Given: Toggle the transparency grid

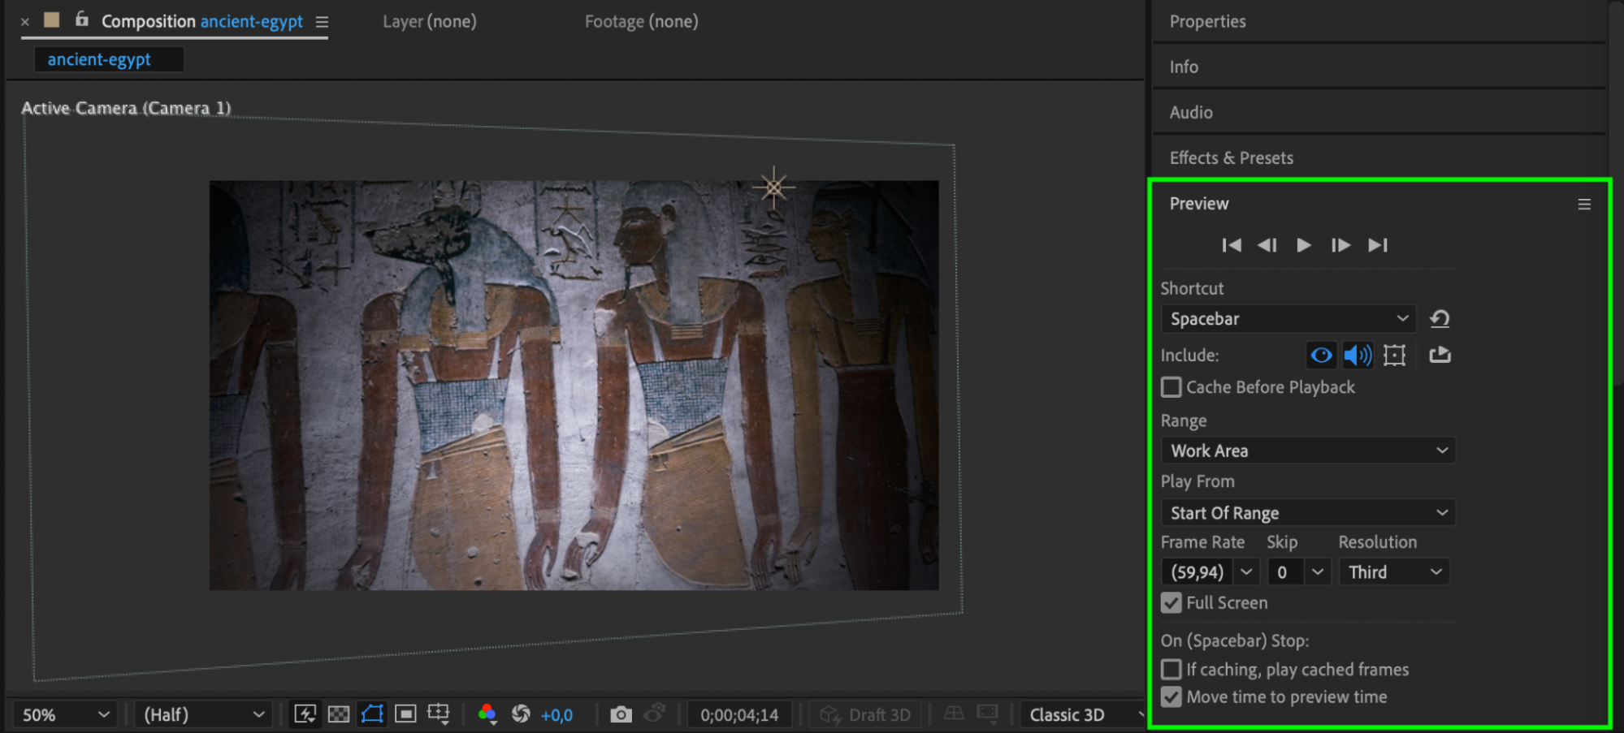Looking at the screenshot, I should click(339, 714).
